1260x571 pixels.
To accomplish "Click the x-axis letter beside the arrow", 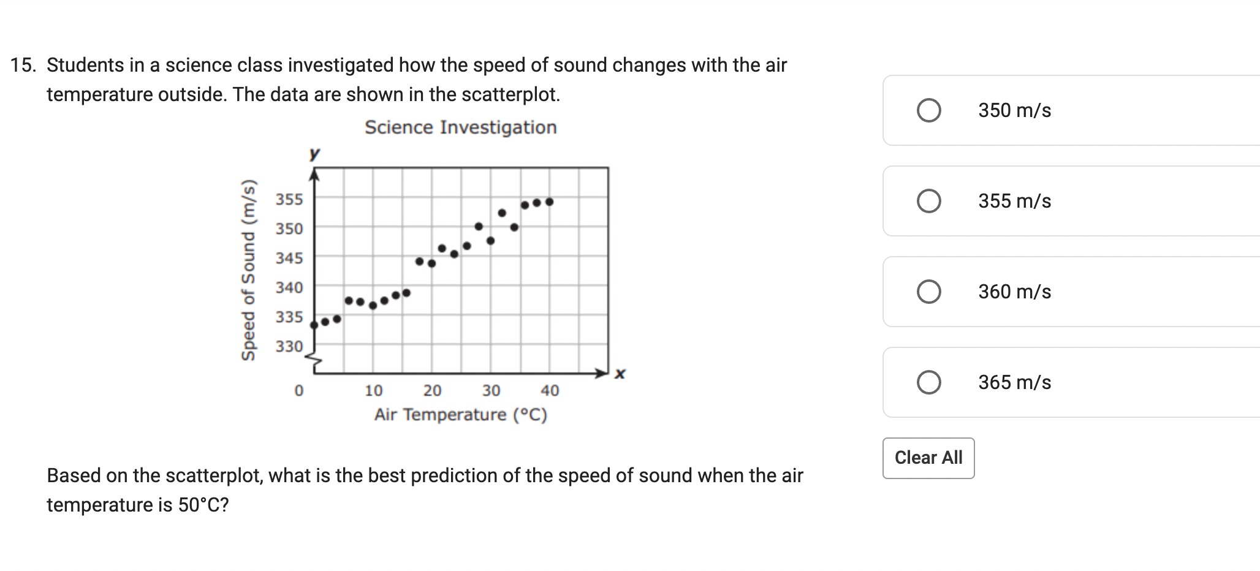I will (620, 373).
